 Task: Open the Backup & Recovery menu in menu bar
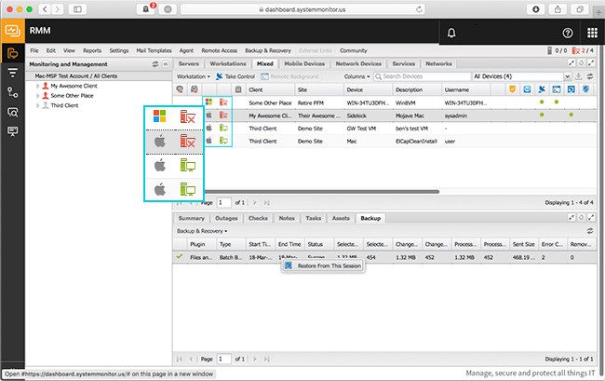point(268,50)
